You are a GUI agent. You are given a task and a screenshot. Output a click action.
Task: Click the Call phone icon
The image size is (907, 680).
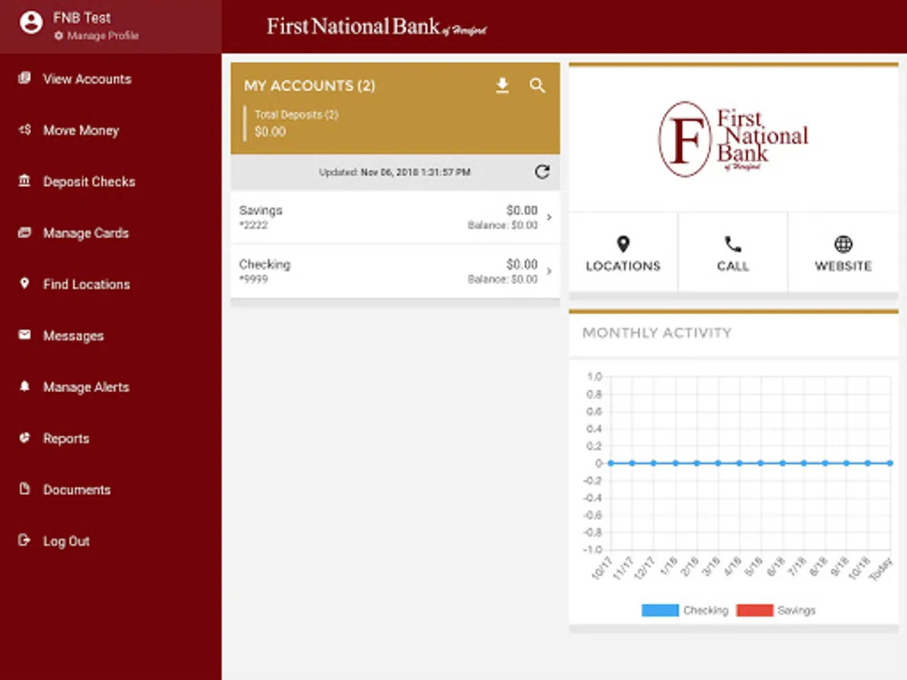tap(733, 244)
